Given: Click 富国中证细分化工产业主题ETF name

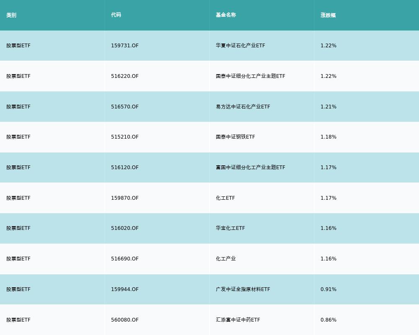Looking at the screenshot, I should click(251, 167).
